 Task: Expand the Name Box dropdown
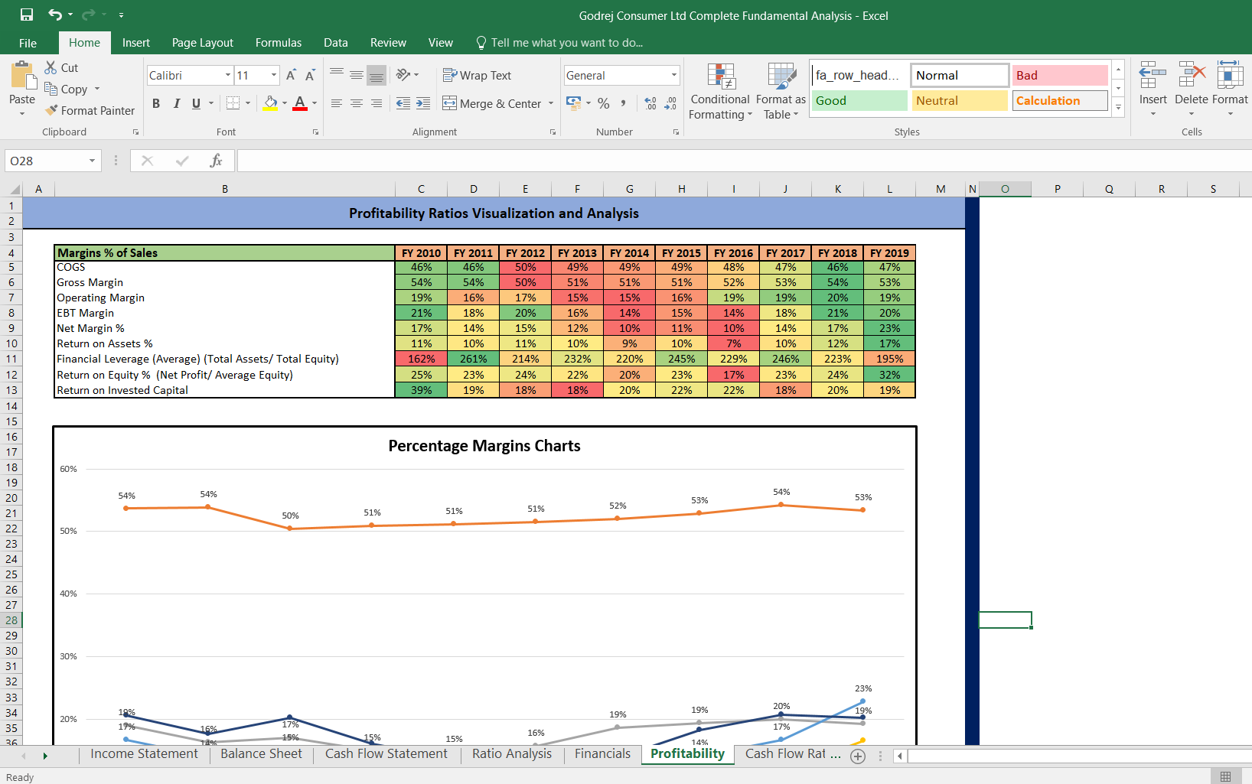(92, 161)
